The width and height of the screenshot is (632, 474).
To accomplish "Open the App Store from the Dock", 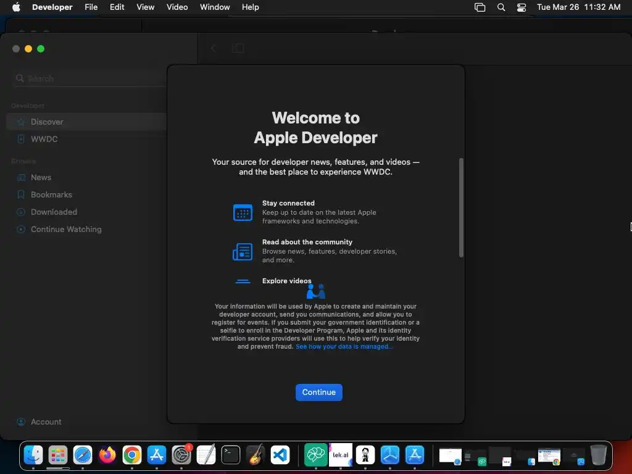I will pyautogui.click(x=156, y=455).
